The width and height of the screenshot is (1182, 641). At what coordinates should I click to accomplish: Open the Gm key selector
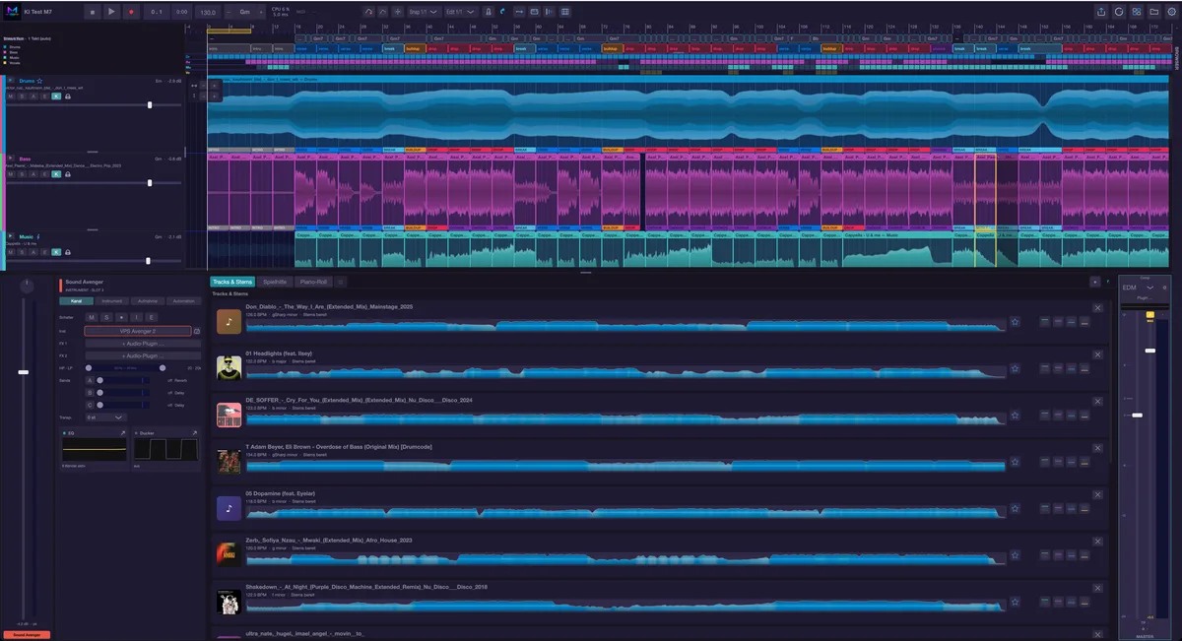tap(246, 12)
